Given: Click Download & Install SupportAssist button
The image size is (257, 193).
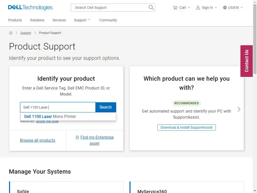Looking at the screenshot, I should click(x=186, y=127).
